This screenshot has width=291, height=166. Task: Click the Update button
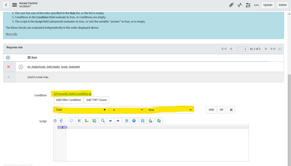268,5
